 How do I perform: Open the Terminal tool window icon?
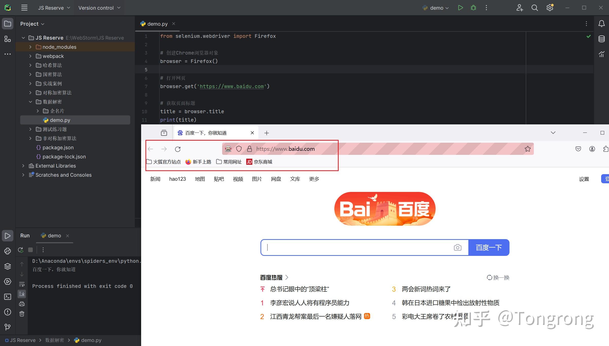[7, 297]
